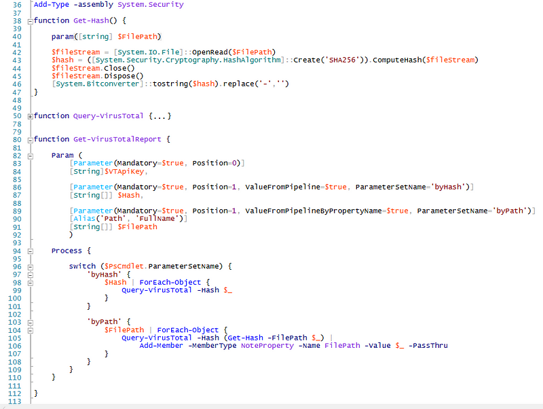Collapse the $FilePath ForEach-Object fold on line 104
Image resolution: width=543 pixels, height=409 pixels.
pos(30,331)
